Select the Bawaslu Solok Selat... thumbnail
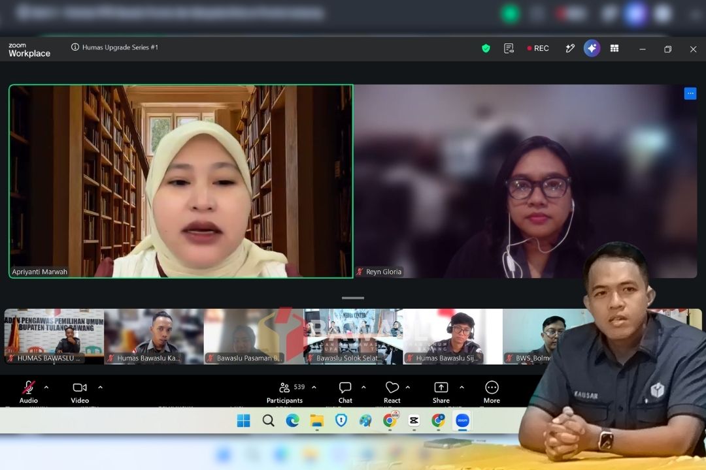Viewport: 706px width, 470px height. (354, 336)
